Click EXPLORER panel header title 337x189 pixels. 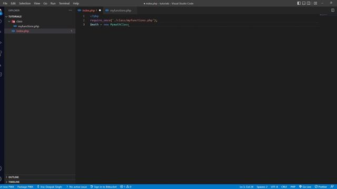click(x=14, y=10)
